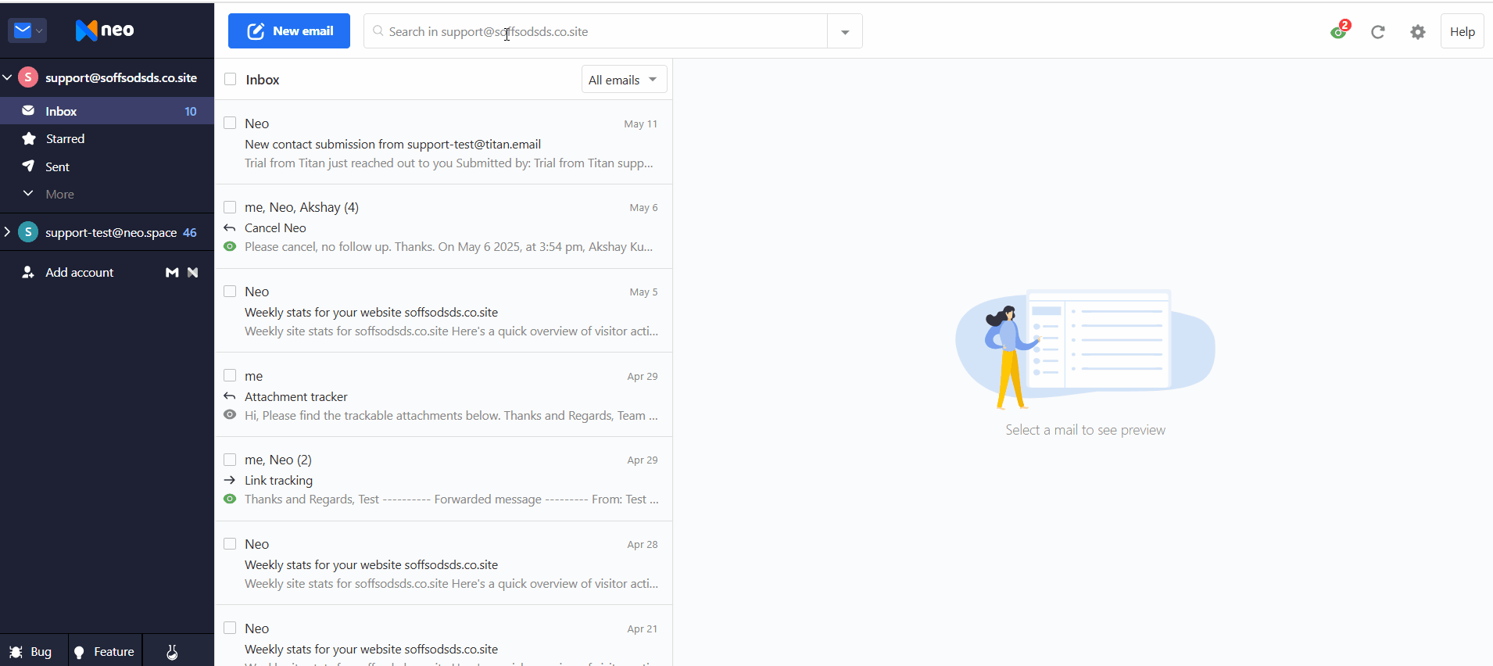Click the Add account person icon
The image size is (1493, 666).
(x=28, y=272)
